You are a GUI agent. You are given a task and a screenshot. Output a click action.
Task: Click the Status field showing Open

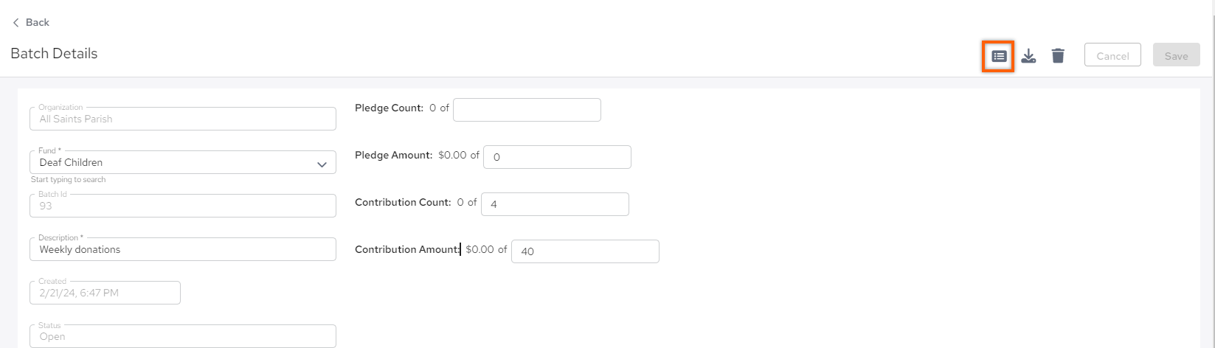183,336
